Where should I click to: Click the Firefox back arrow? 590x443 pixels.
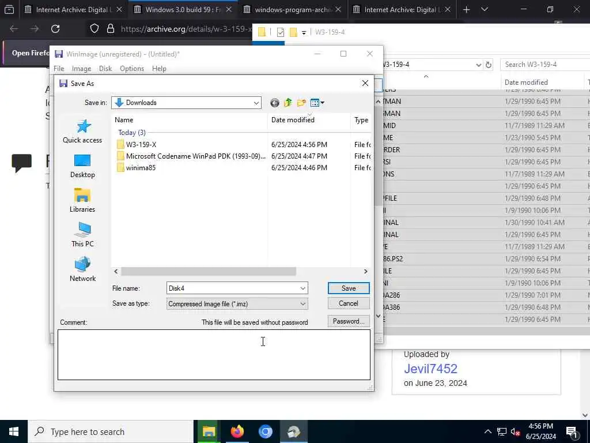click(x=14, y=29)
